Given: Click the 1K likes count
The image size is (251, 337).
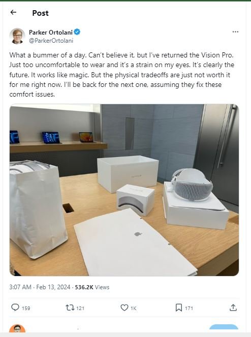Looking at the screenshot, I should pyautogui.click(x=134, y=308).
